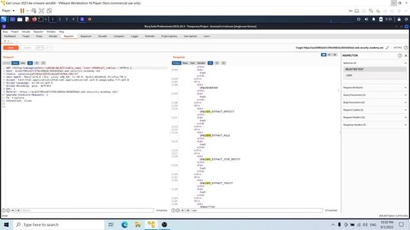The image size is (410, 230).
Task: Open the VMware Player dropdown menu
Action: [8, 11]
